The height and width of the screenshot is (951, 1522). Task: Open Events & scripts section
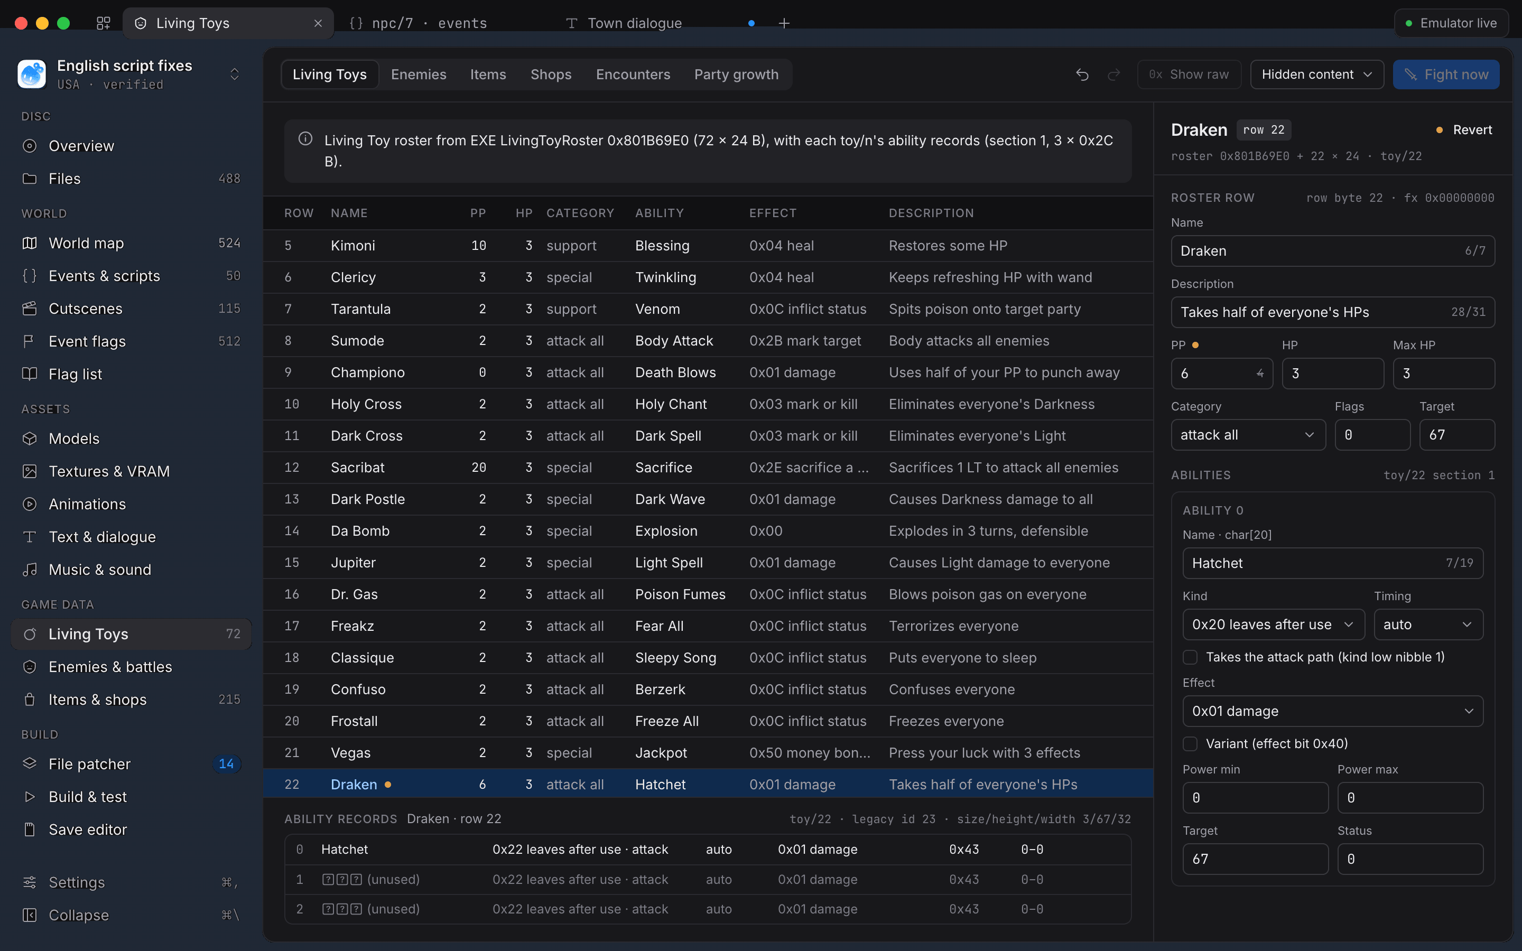pos(132,276)
